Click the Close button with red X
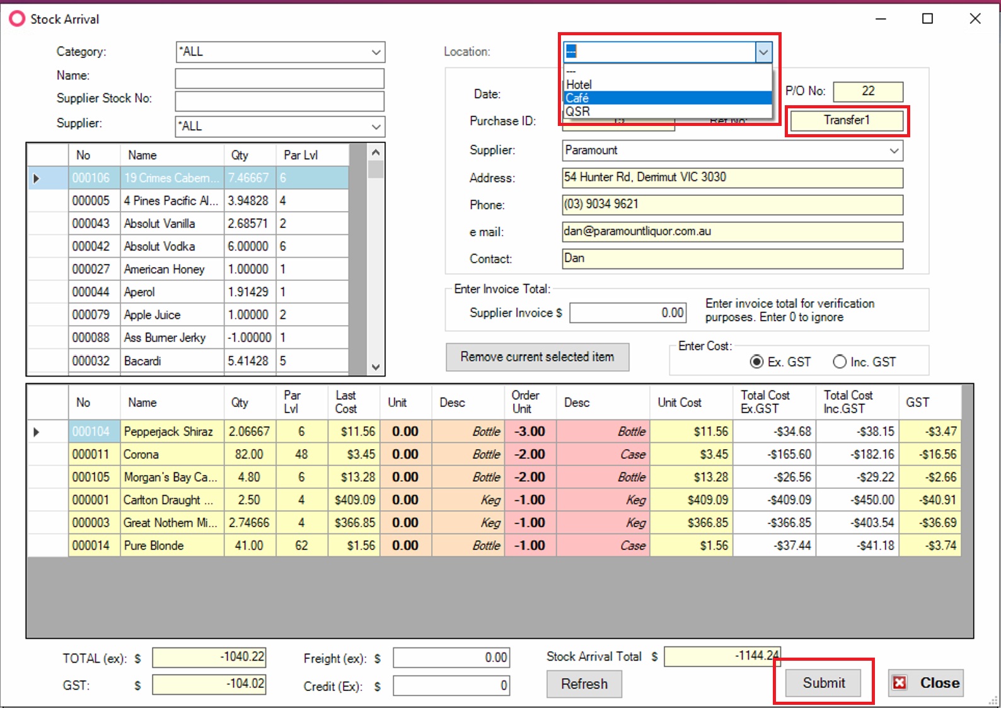1001x708 pixels. pos(926,683)
